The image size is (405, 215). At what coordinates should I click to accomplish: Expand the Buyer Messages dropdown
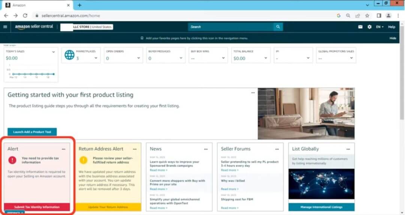181,58
